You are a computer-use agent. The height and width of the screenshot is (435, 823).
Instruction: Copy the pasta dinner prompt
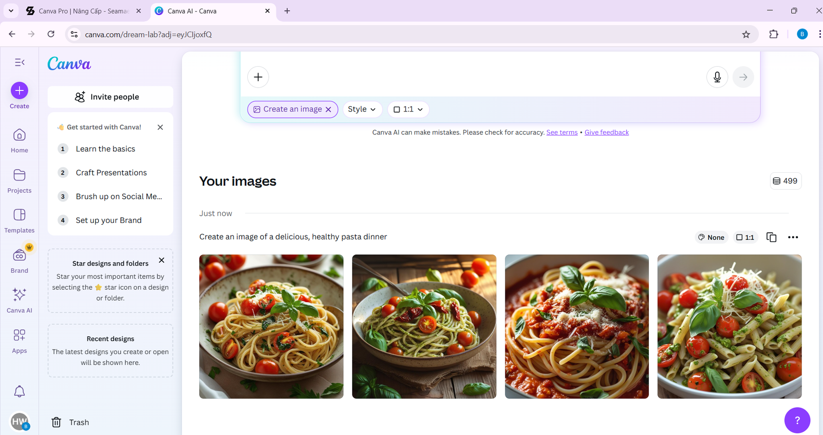pos(771,237)
